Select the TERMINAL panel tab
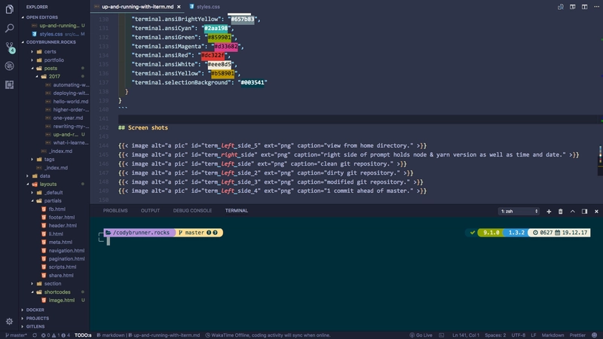The height and width of the screenshot is (339, 603). tap(237, 211)
